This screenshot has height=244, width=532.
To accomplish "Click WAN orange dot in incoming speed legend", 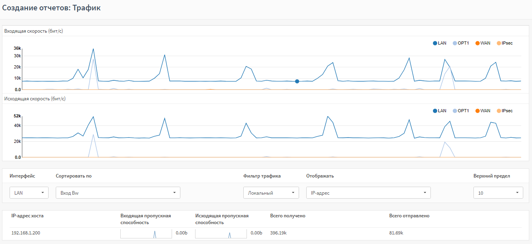I will pyautogui.click(x=477, y=43).
